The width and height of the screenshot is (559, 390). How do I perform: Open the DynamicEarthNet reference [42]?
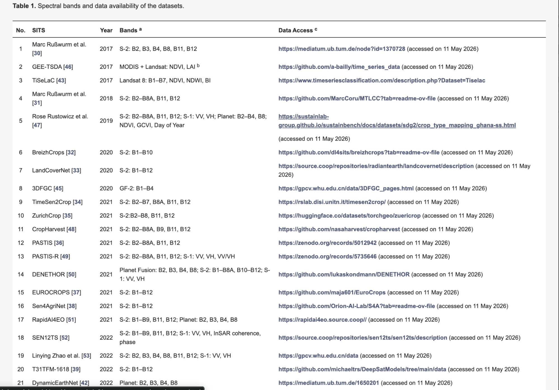coord(84,383)
